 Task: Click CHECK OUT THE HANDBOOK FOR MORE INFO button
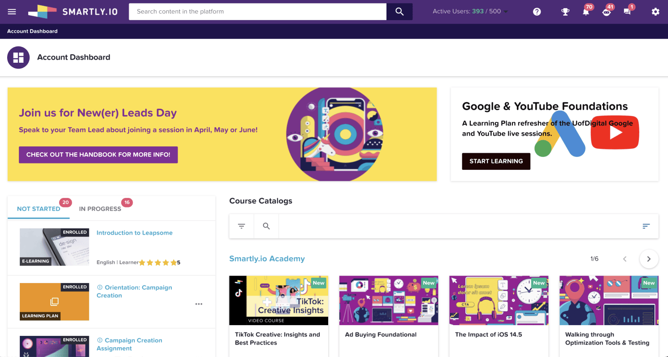click(x=98, y=155)
